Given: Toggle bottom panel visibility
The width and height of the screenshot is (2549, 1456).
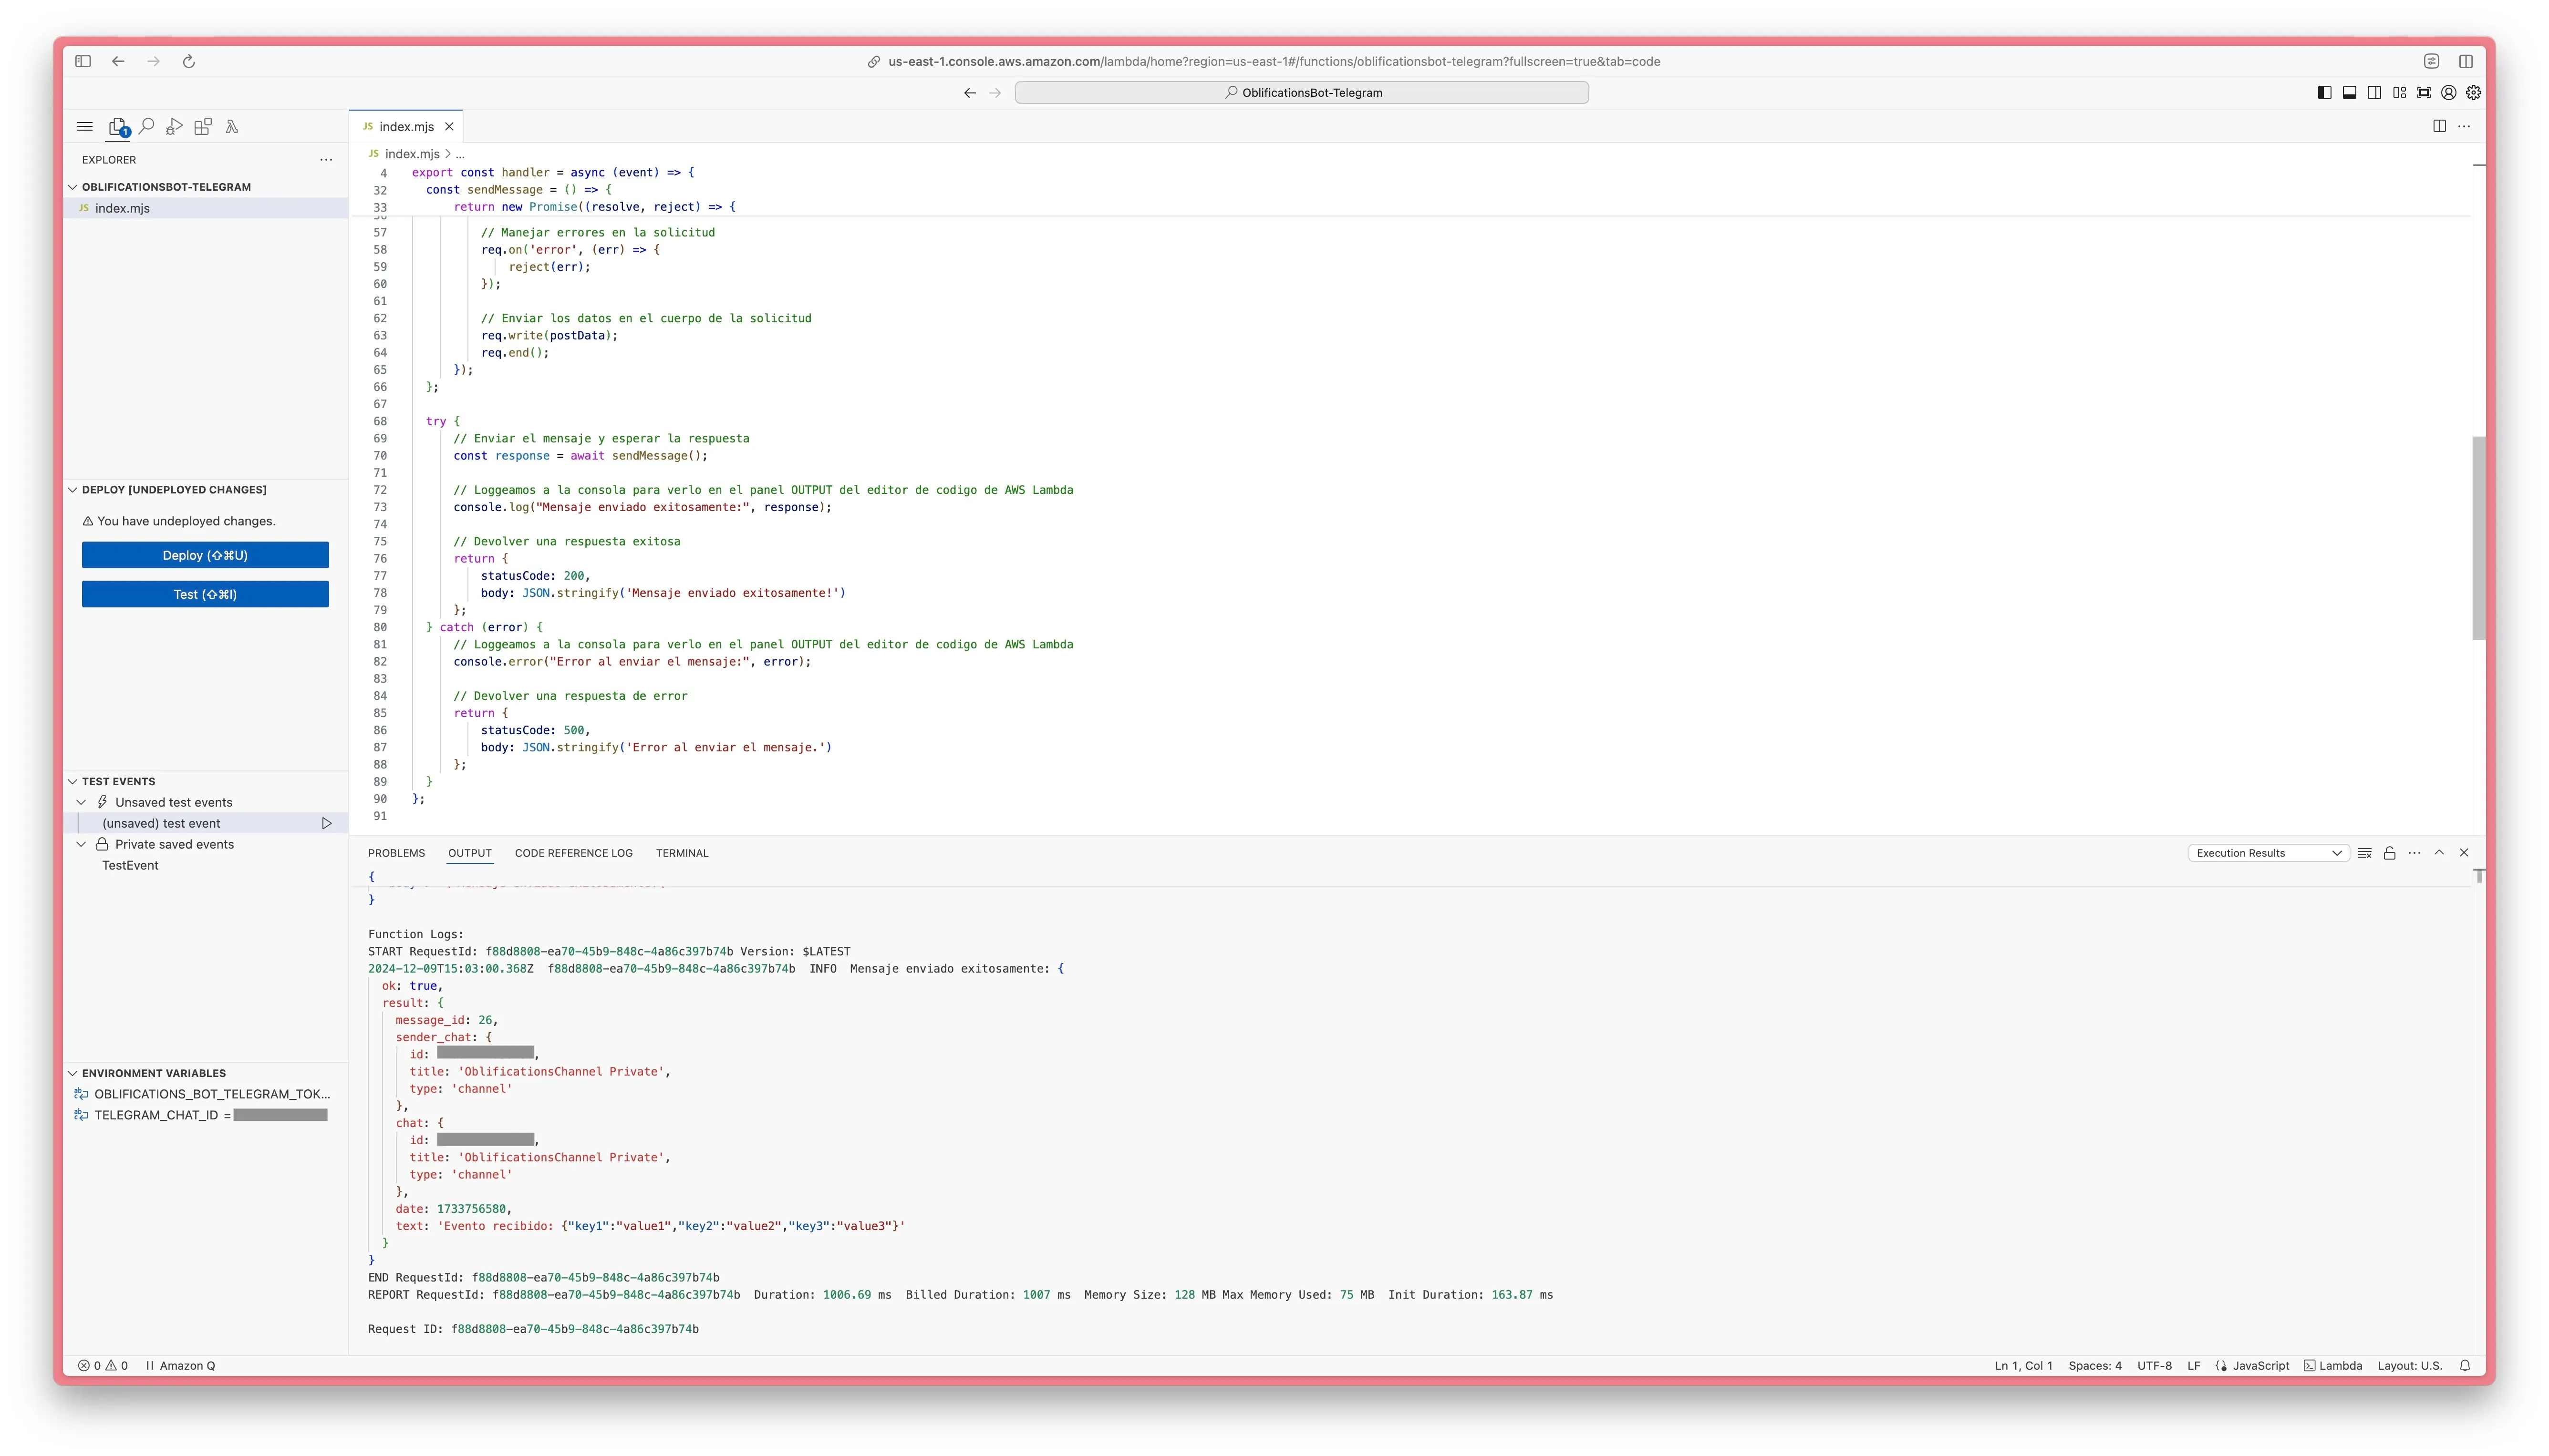Looking at the screenshot, I should (2350, 93).
